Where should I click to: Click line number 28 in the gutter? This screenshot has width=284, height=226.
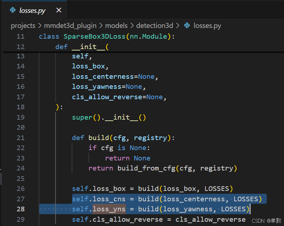coord(20,209)
